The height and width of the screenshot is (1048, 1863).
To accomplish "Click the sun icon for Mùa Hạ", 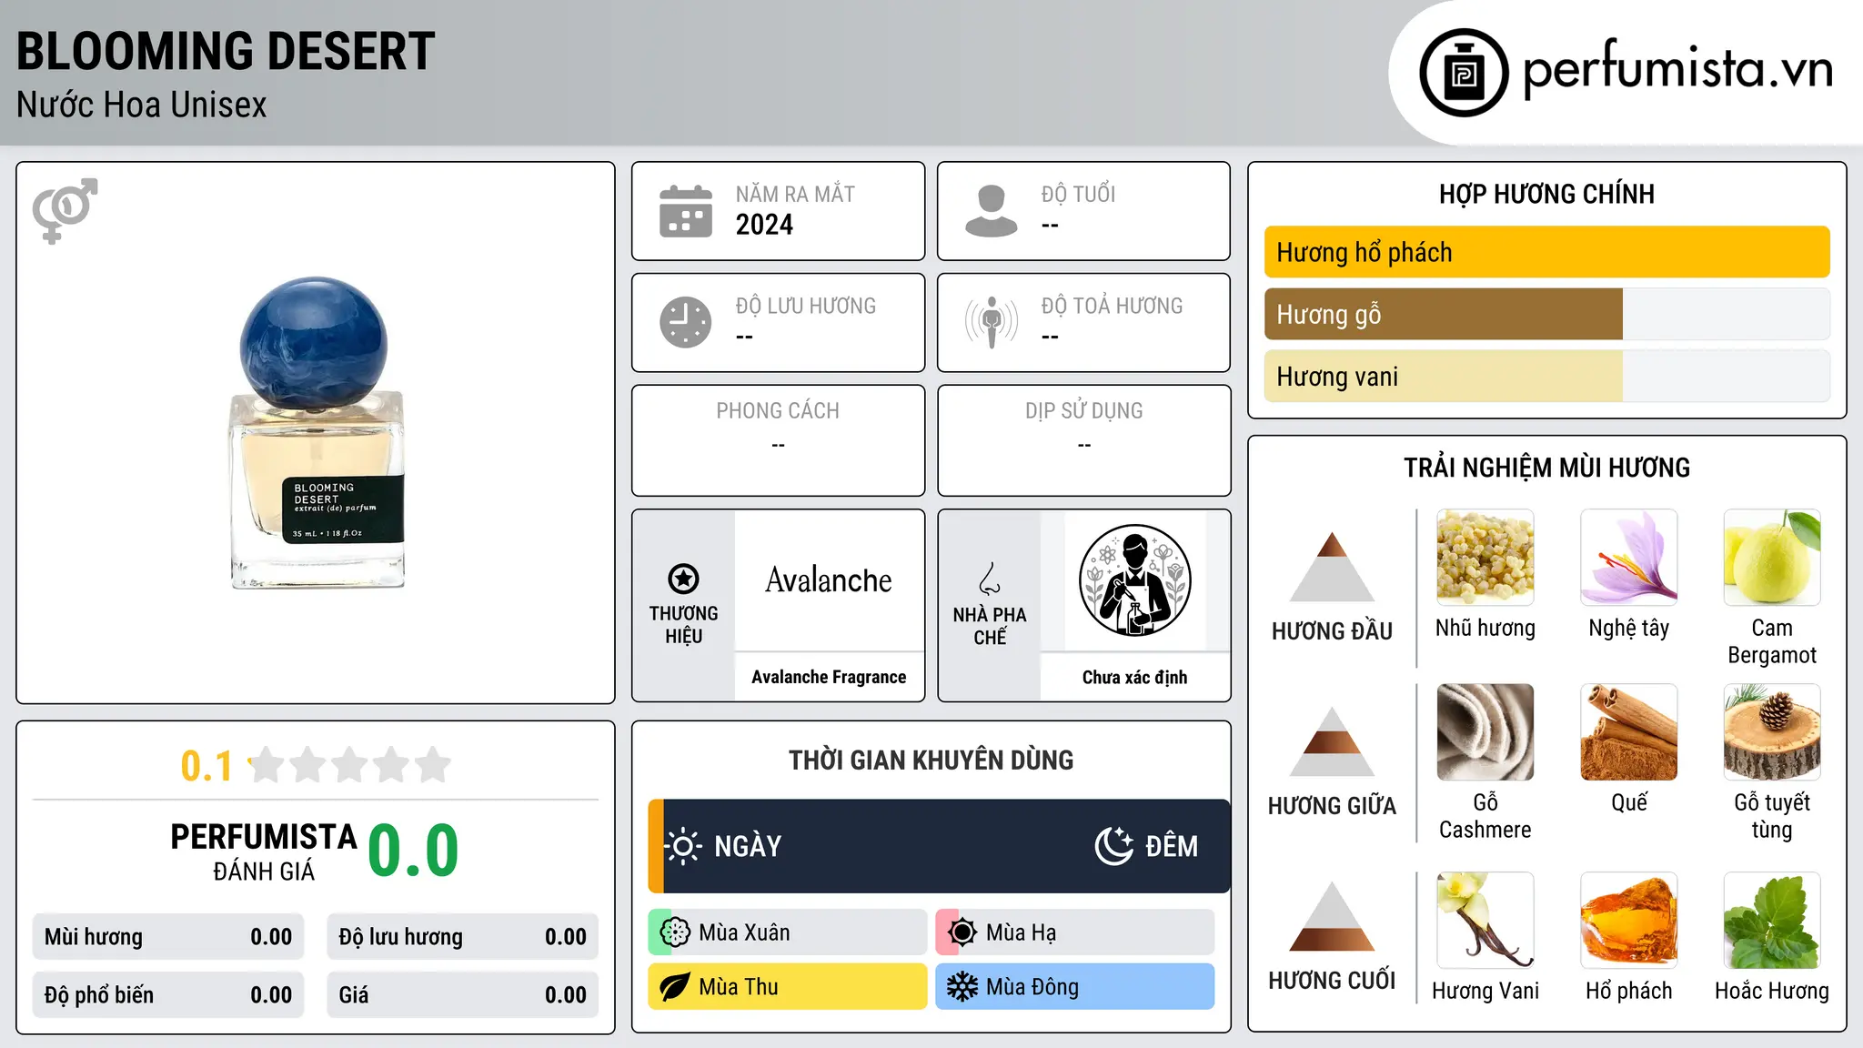I will tap(962, 932).
